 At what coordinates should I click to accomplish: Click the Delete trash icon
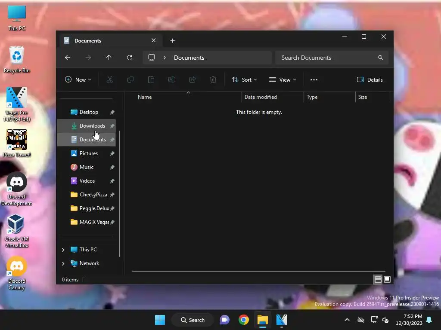(213, 79)
